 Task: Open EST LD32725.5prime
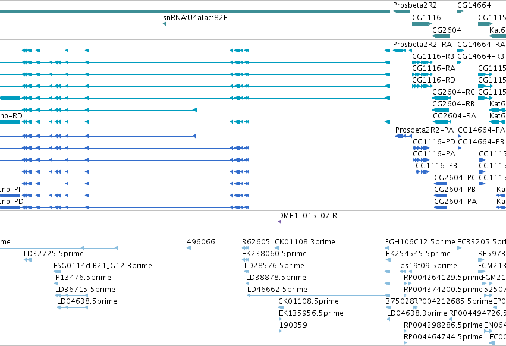point(54,254)
